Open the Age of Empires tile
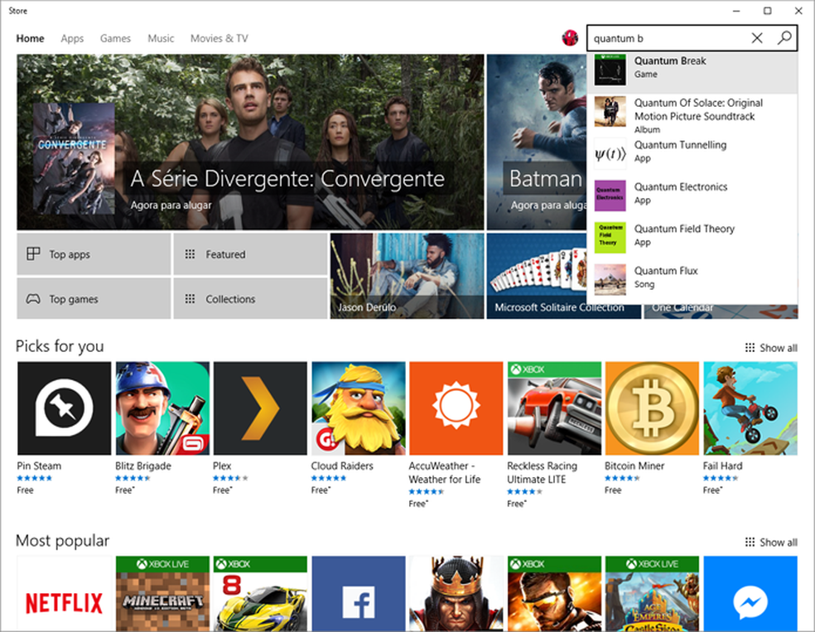Screen dimensions: 815x632 (x=653, y=594)
